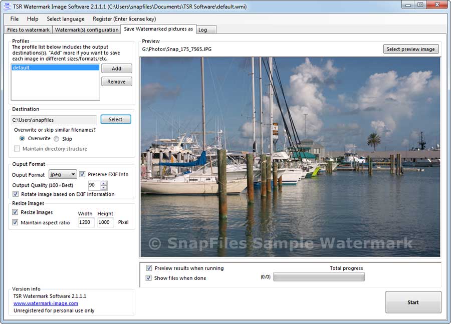This screenshot has height=324, width=451.
Task: Open the Watermark(s) configuration tab
Action: [x=87, y=30]
